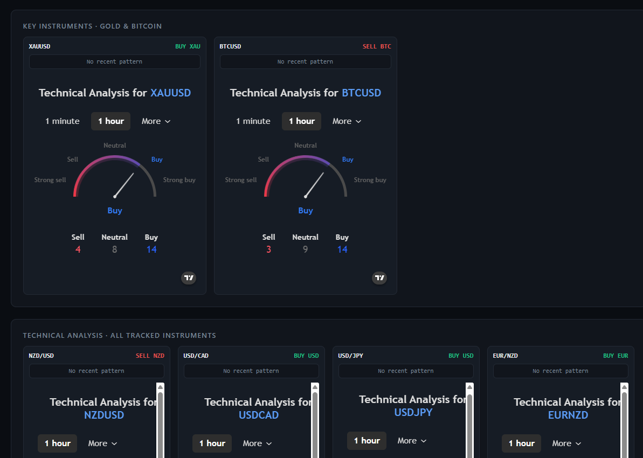Open the XAUUSD symbol link in heading

[x=171, y=93]
